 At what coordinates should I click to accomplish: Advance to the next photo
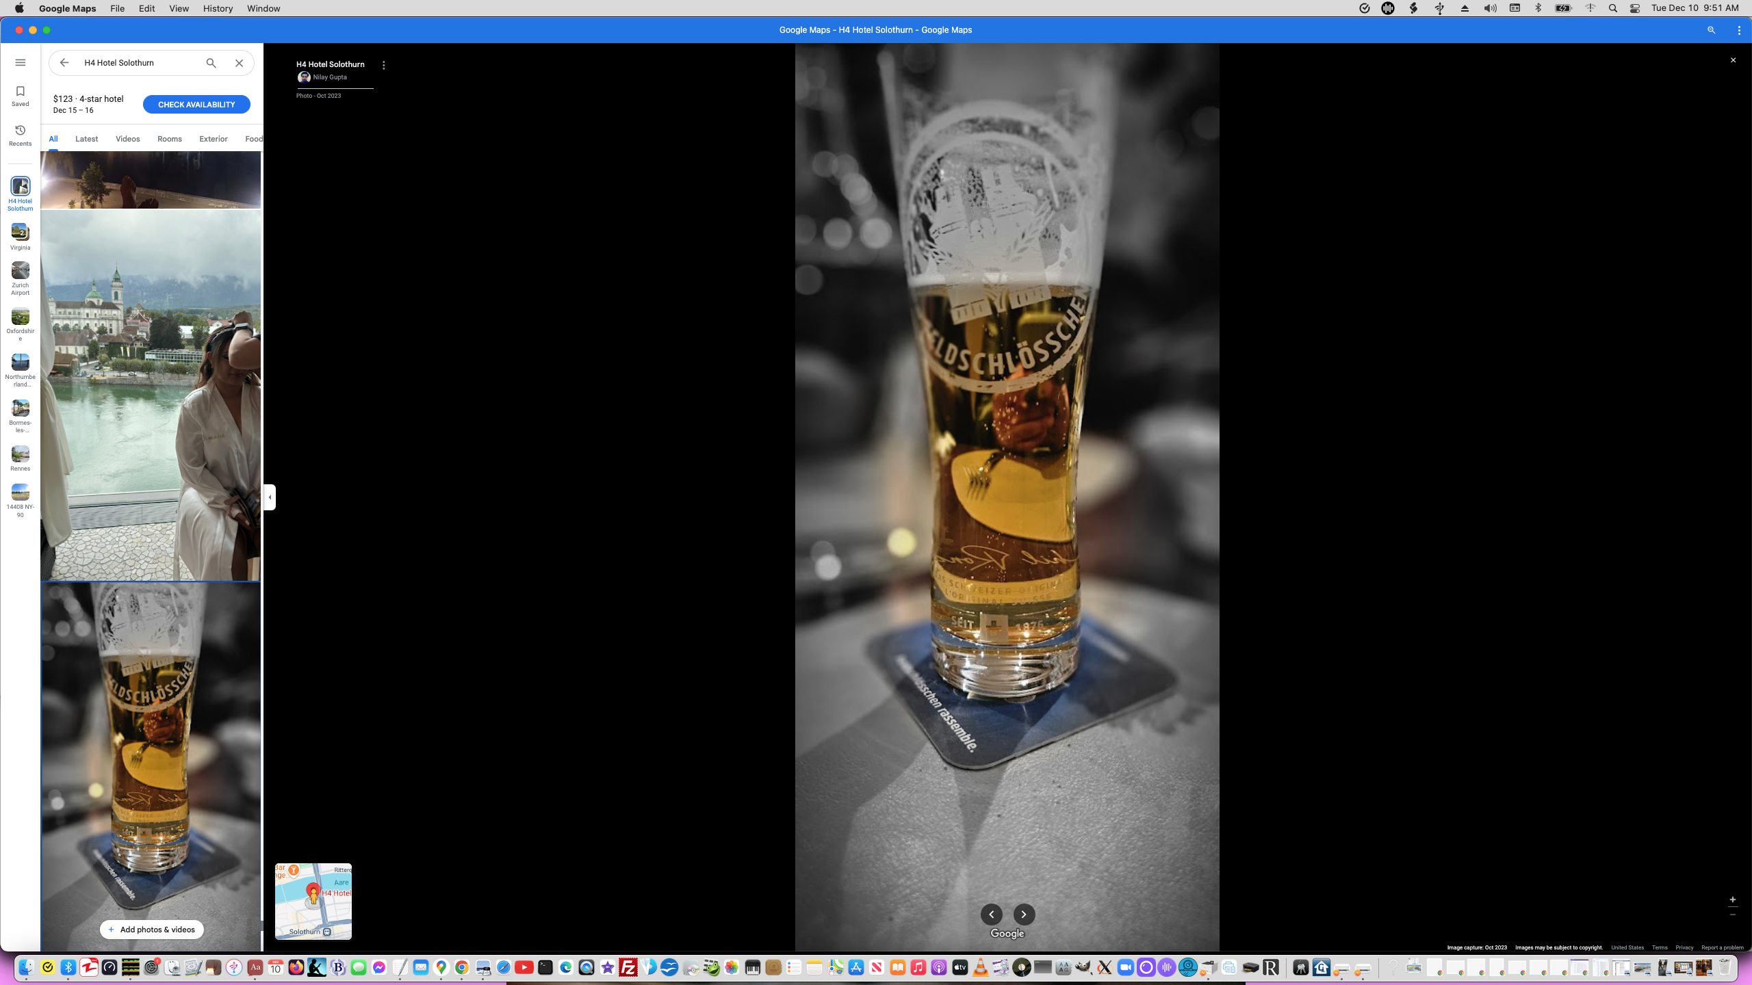(1023, 915)
